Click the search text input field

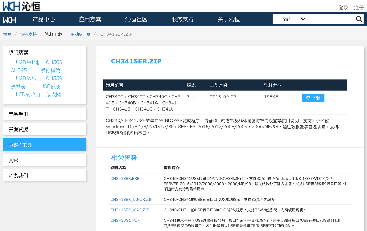tap(332, 19)
